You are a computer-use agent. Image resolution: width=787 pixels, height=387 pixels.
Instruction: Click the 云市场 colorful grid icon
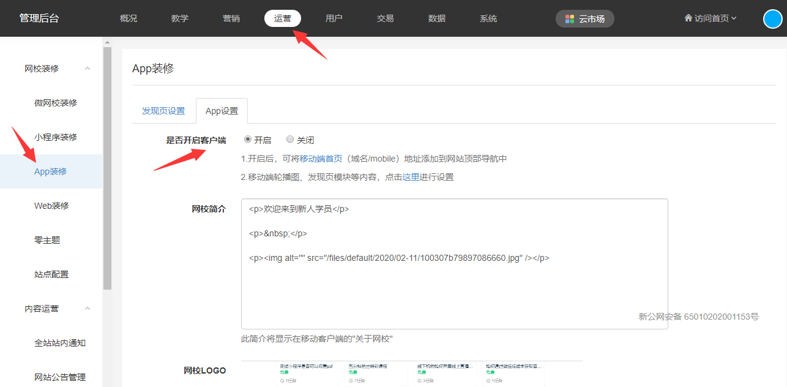(x=570, y=19)
